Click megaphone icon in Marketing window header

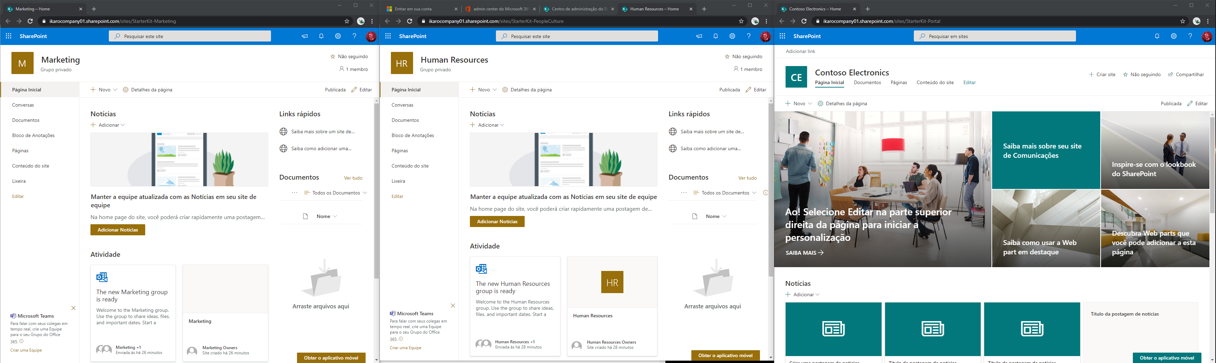305,36
